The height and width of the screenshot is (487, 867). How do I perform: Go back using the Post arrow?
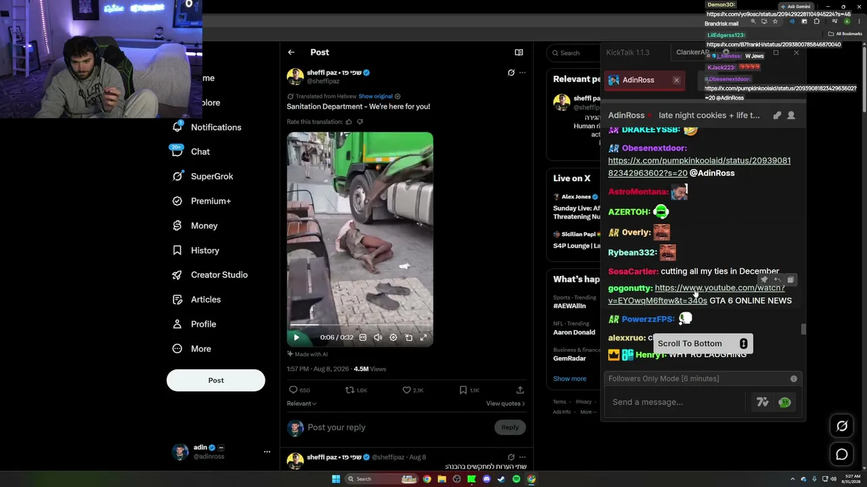pos(291,52)
